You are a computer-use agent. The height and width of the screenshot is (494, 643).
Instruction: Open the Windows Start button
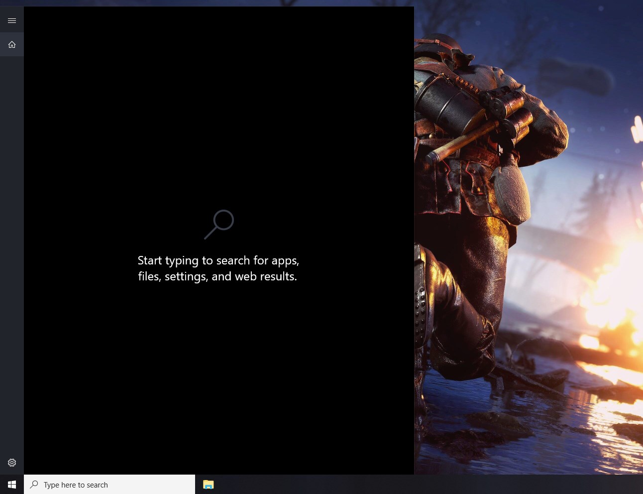click(12, 485)
